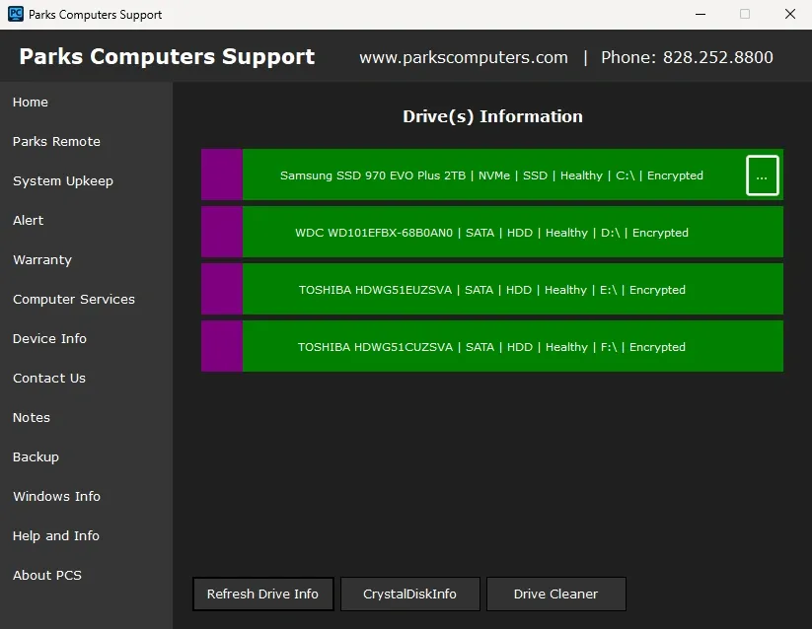Open Device Info section
812x629 pixels.
tap(49, 339)
